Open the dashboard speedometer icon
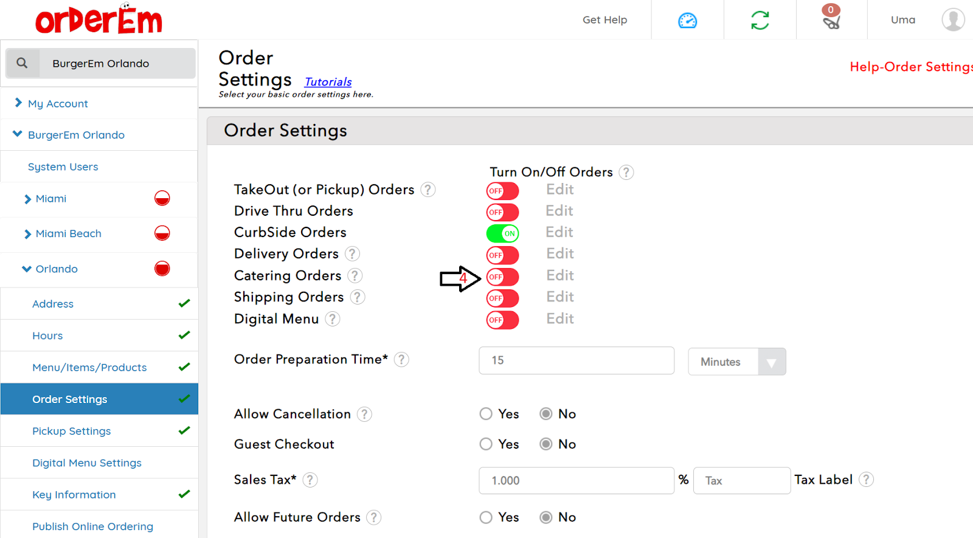The image size is (973, 538). (687, 21)
